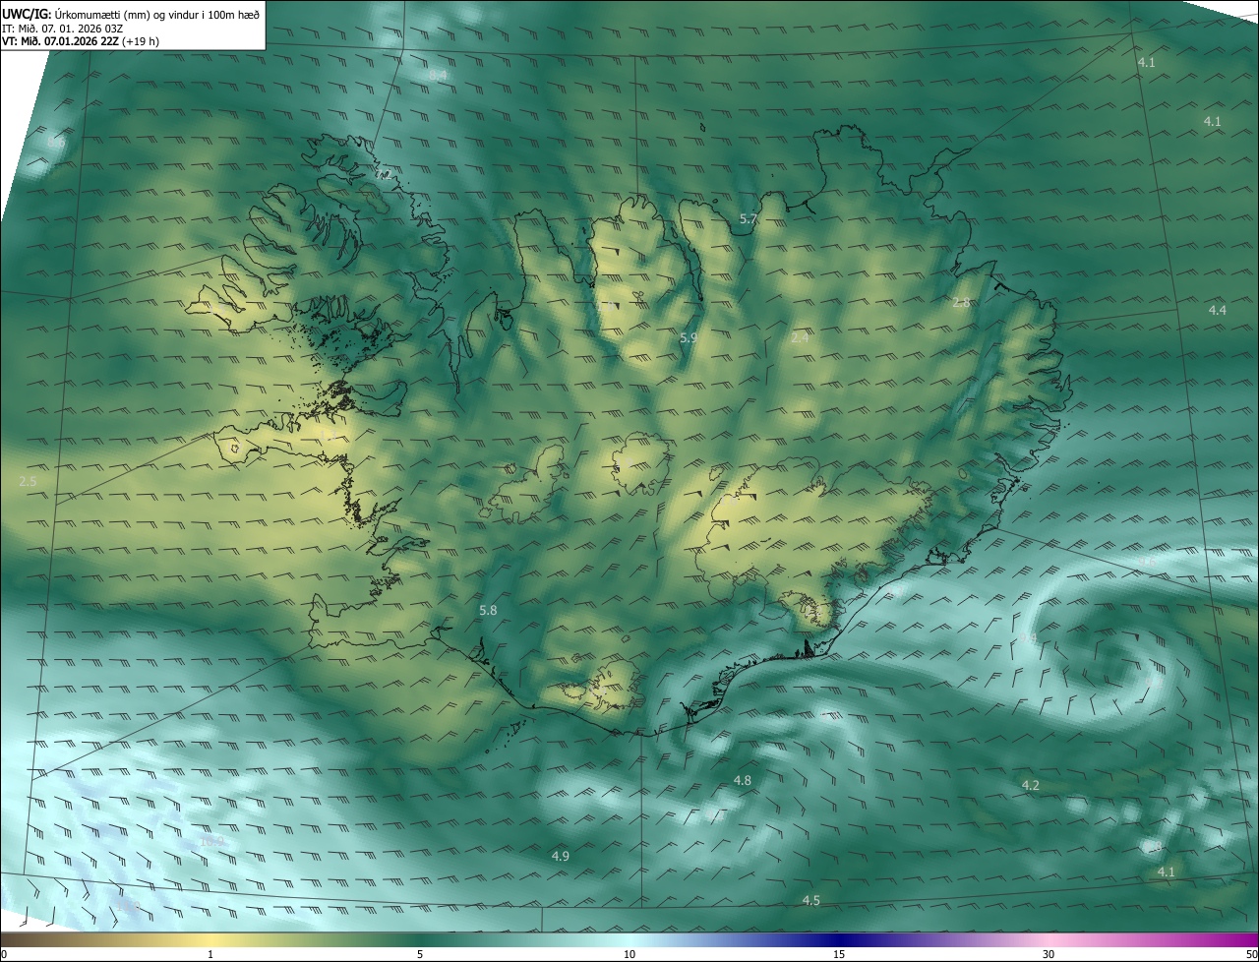The width and height of the screenshot is (1259, 962).
Task: Click the 4.4 value label on the map
Action: 1218,310
